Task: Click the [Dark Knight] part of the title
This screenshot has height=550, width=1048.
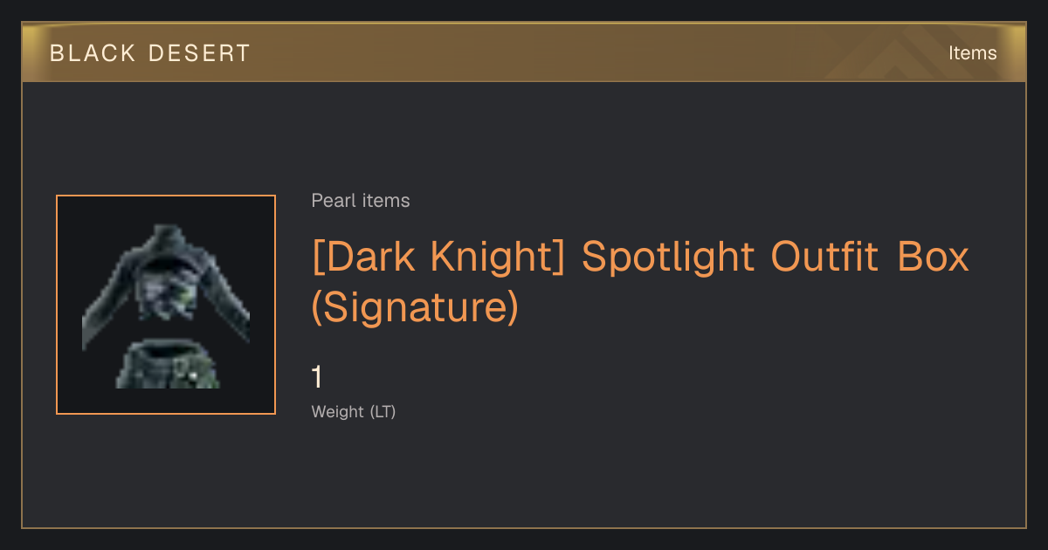Action: click(x=440, y=257)
